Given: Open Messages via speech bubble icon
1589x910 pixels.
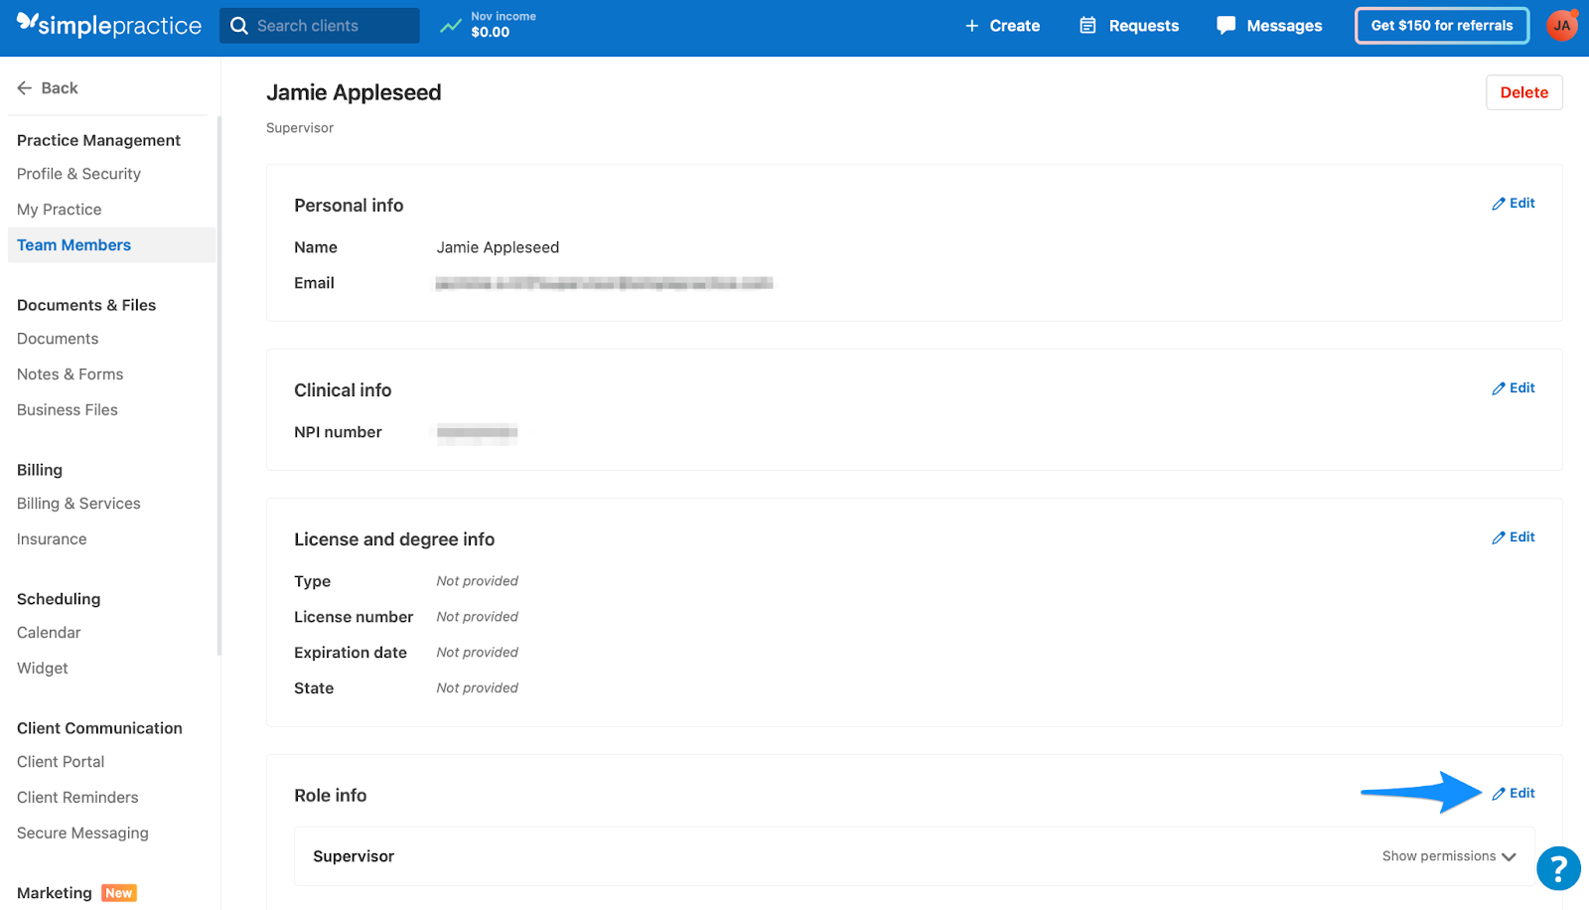Looking at the screenshot, I should [1227, 25].
